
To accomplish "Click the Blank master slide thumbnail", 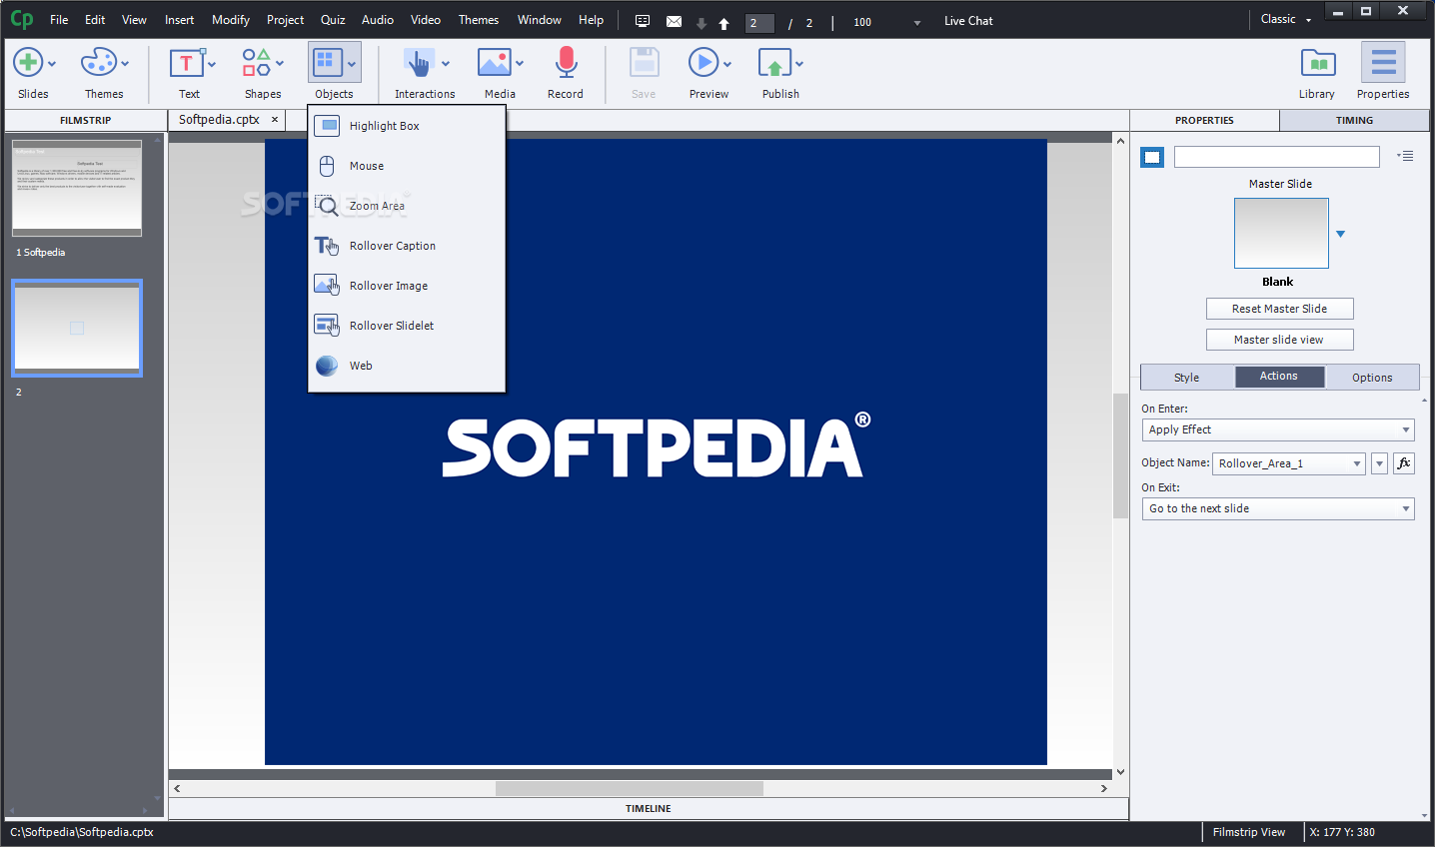I will click(x=1281, y=233).
